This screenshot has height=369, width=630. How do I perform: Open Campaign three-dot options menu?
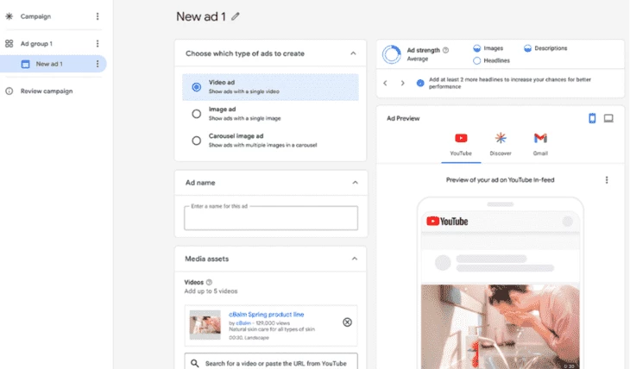(98, 16)
